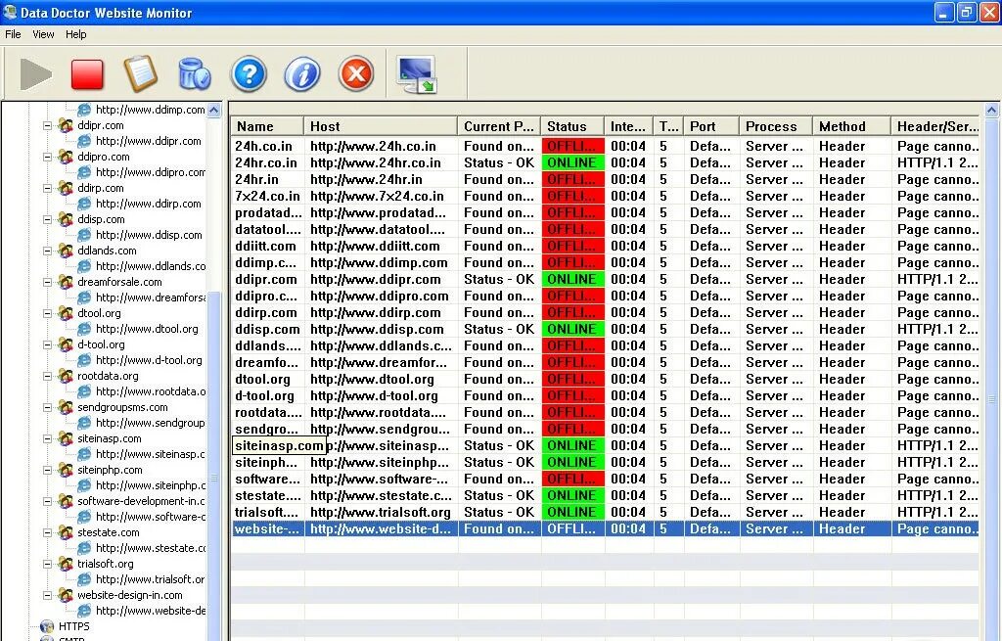Click OFFLI... status in the 24hr.in row
The image size is (1002, 641).
point(572,180)
